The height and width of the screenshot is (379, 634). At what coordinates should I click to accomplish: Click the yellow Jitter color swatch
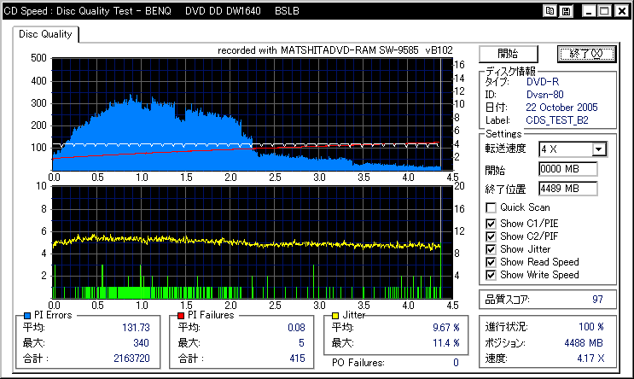pos(334,316)
